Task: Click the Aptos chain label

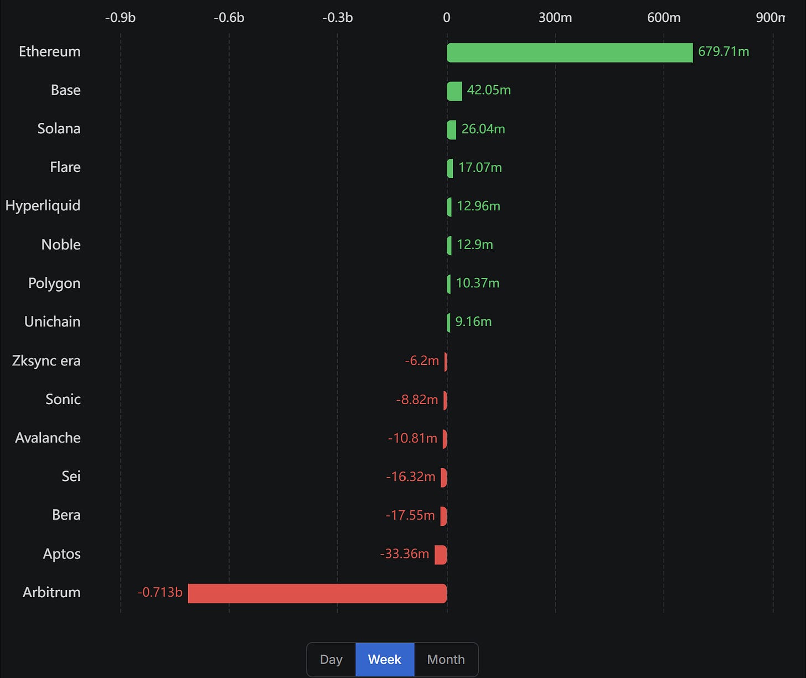Action: [x=62, y=554]
